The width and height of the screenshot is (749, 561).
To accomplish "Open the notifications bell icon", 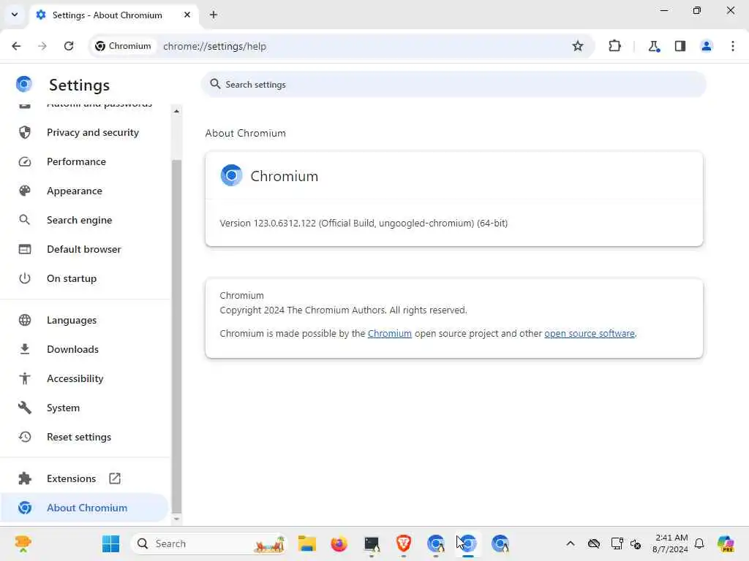I will (699, 543).
